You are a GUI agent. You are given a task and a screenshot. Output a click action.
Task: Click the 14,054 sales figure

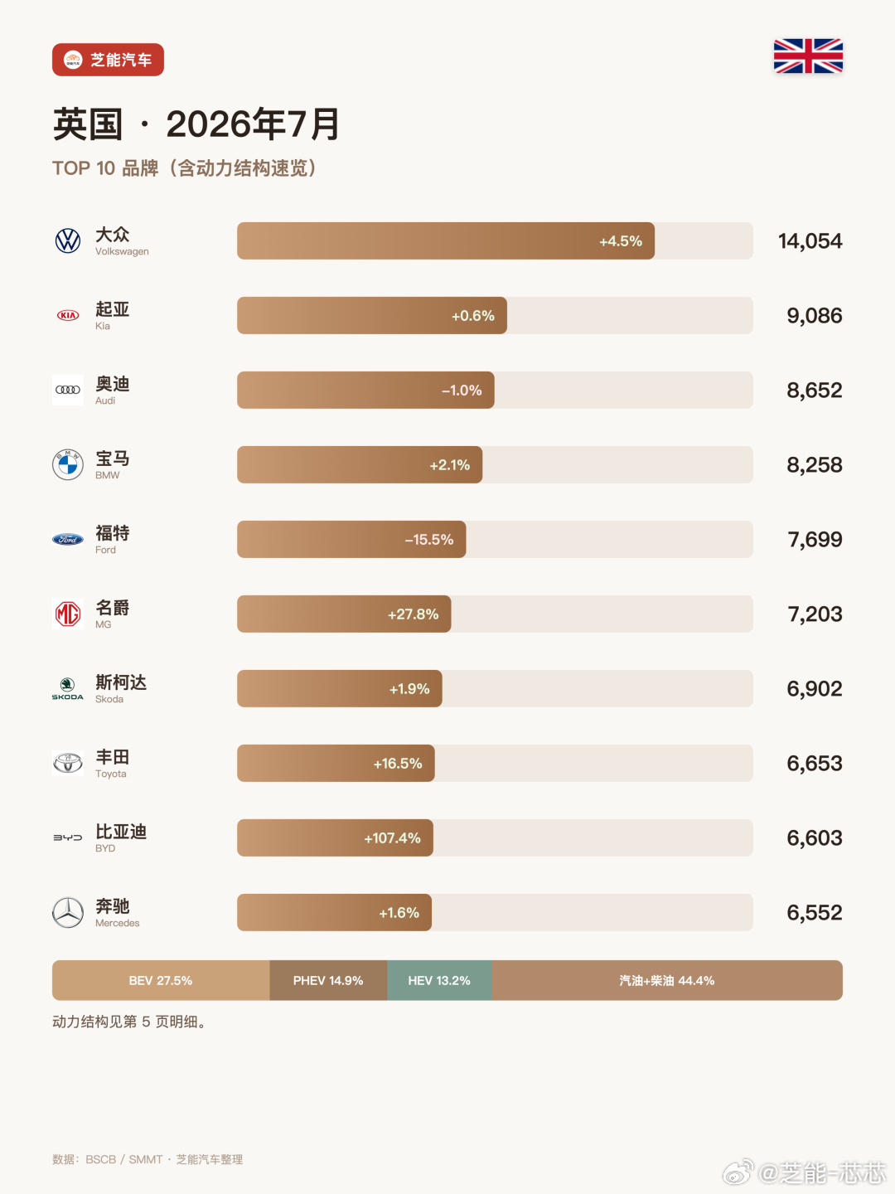[810, 241]
